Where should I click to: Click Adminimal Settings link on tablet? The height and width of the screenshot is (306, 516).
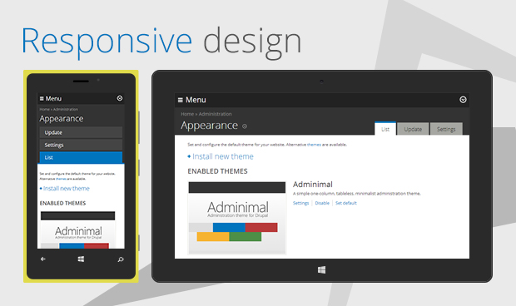(x=300, y=203)
